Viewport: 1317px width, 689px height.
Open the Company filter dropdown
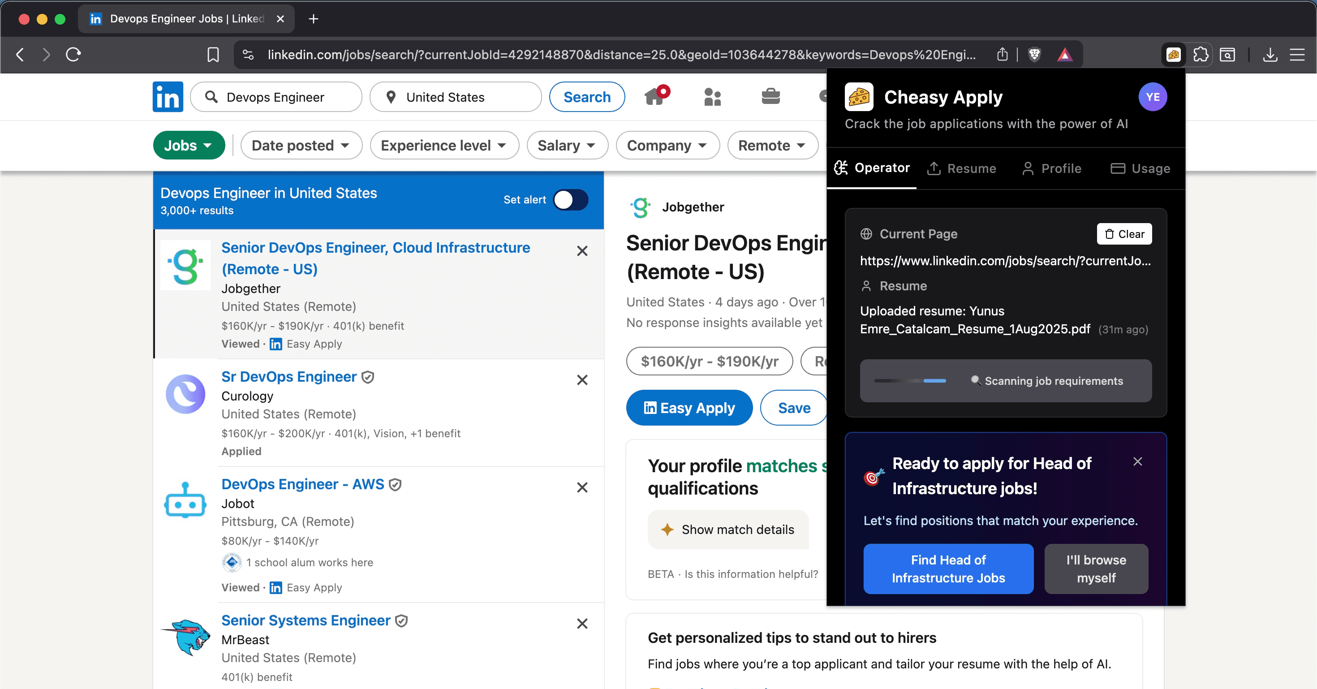tap(667, 145)
